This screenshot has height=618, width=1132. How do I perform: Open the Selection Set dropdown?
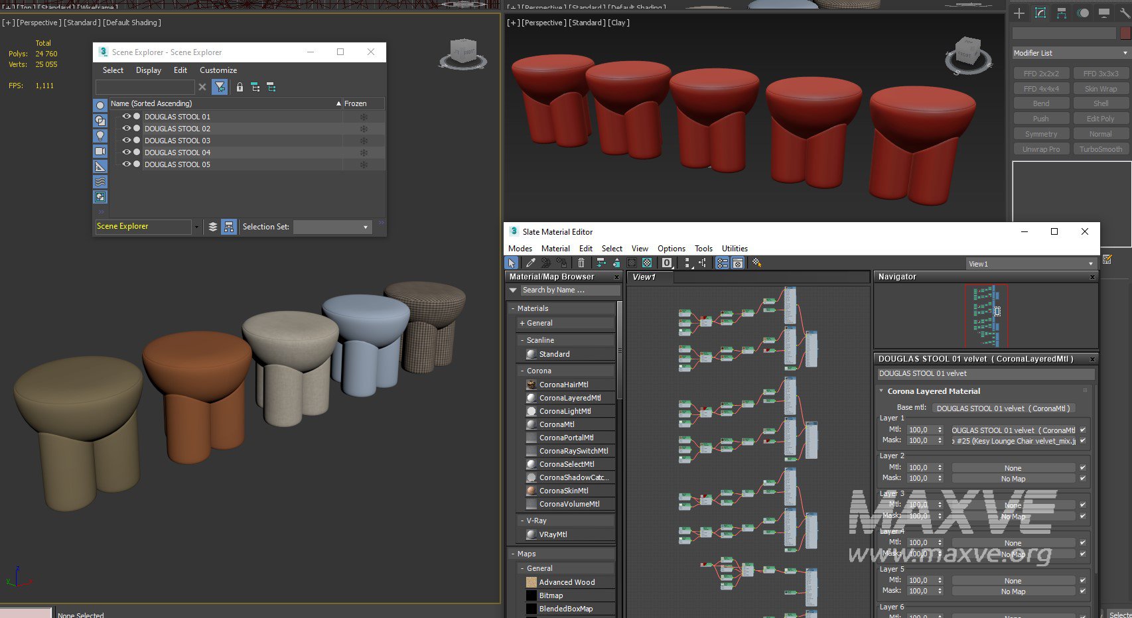[x=332, y=227]
